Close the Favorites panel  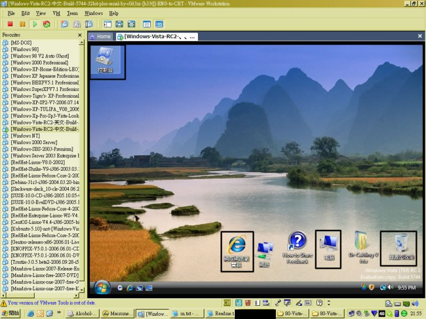coord(79,35)
